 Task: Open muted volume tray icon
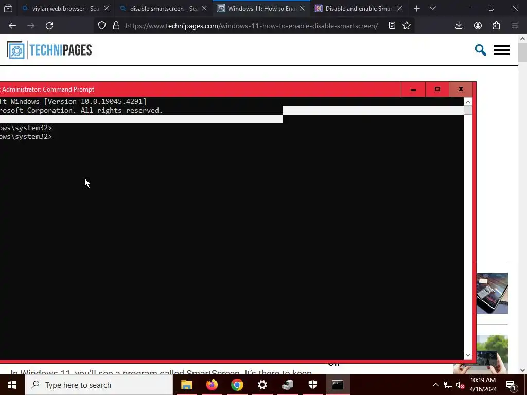[x=460, y=385]
